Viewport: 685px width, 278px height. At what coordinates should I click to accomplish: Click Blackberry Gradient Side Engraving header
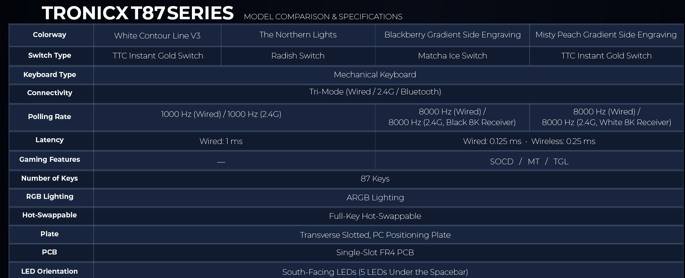click(452, 35)
